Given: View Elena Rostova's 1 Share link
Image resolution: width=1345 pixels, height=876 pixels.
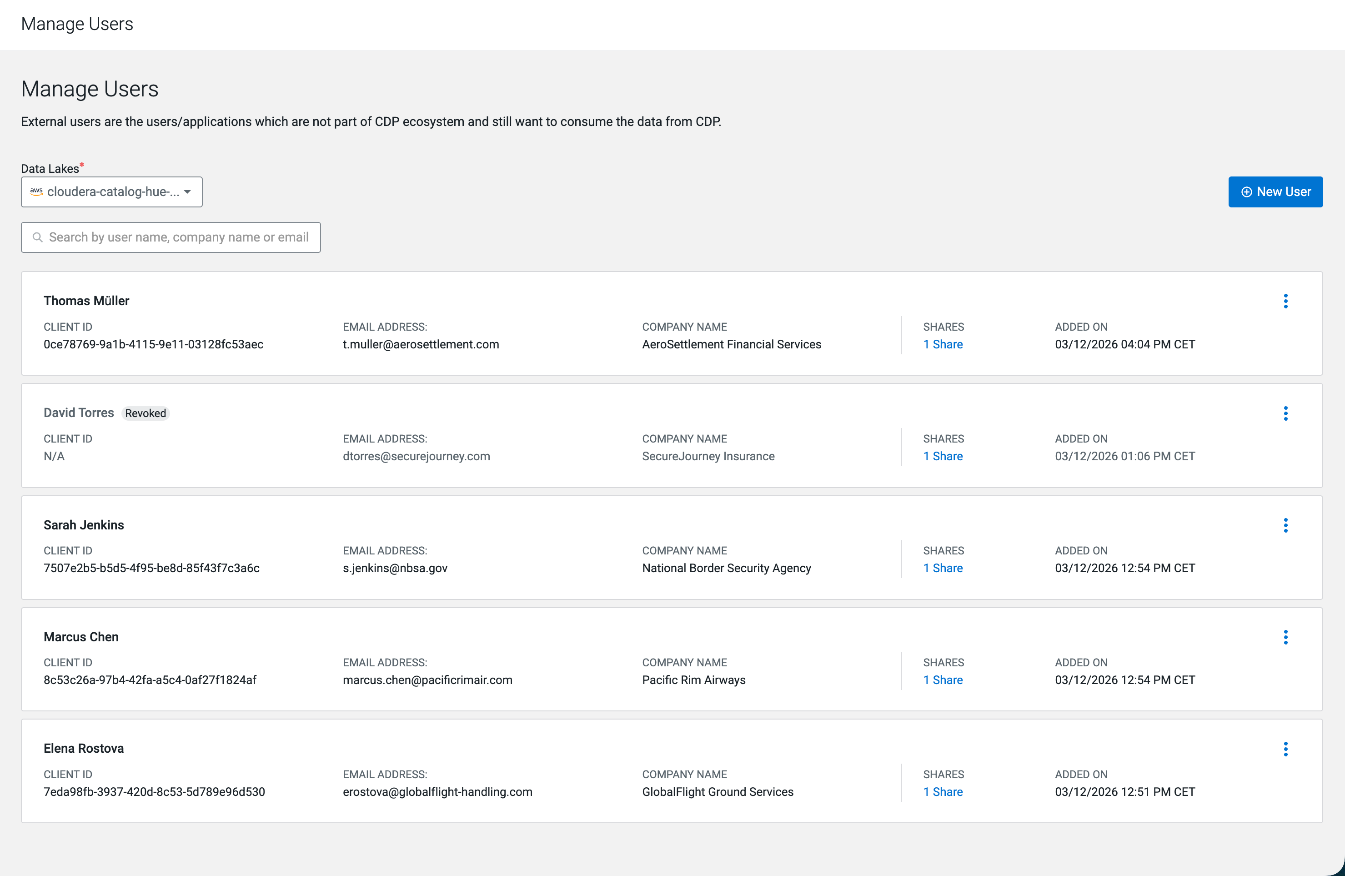Looking at the screenshot, I should click(943, 792).
